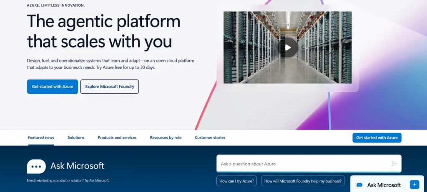This screenshot has height=192, width=427.
Task: Open the floating Ask Microsoft chat icon
Action: pos(359,185)
